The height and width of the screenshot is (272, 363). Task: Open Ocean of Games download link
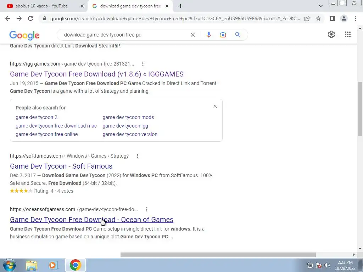coord(92,220)
